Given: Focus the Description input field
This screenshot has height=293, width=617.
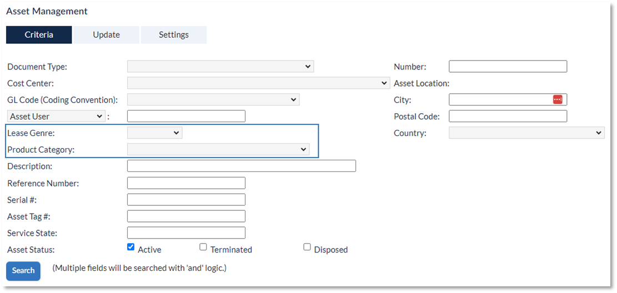Looking at the screenshot, I should (242, 166).
